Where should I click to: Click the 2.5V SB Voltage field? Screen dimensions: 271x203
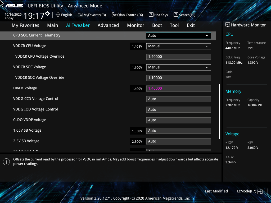point(179,141)
